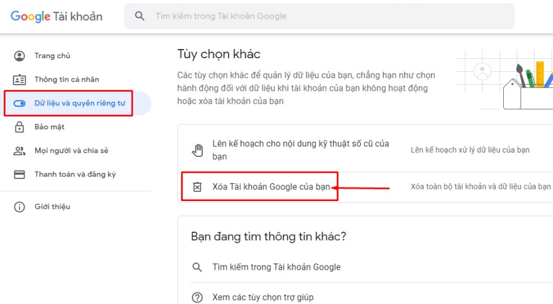Screen dimensions: 553x304
Task: Open the Trang chủ menu item
Action: [52, 56]
